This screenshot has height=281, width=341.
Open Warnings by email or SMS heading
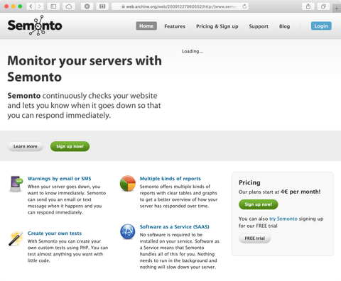pyautogui.click(x=60, y=179)
